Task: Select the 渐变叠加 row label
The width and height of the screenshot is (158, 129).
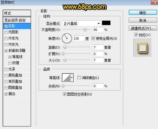Action: [15, 81]
